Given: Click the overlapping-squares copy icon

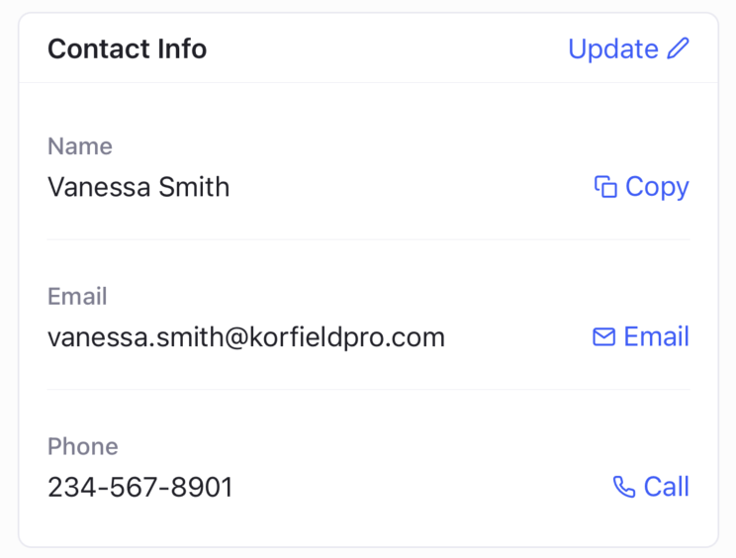Looking at the screenshot, I should [x=605, y=187].
